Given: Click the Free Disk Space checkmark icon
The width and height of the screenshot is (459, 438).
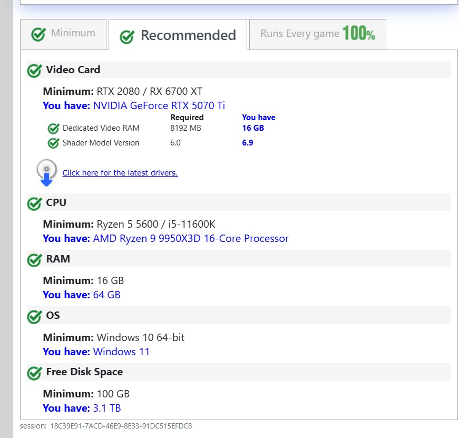Looking at the screenshot, I should [35, 373].
